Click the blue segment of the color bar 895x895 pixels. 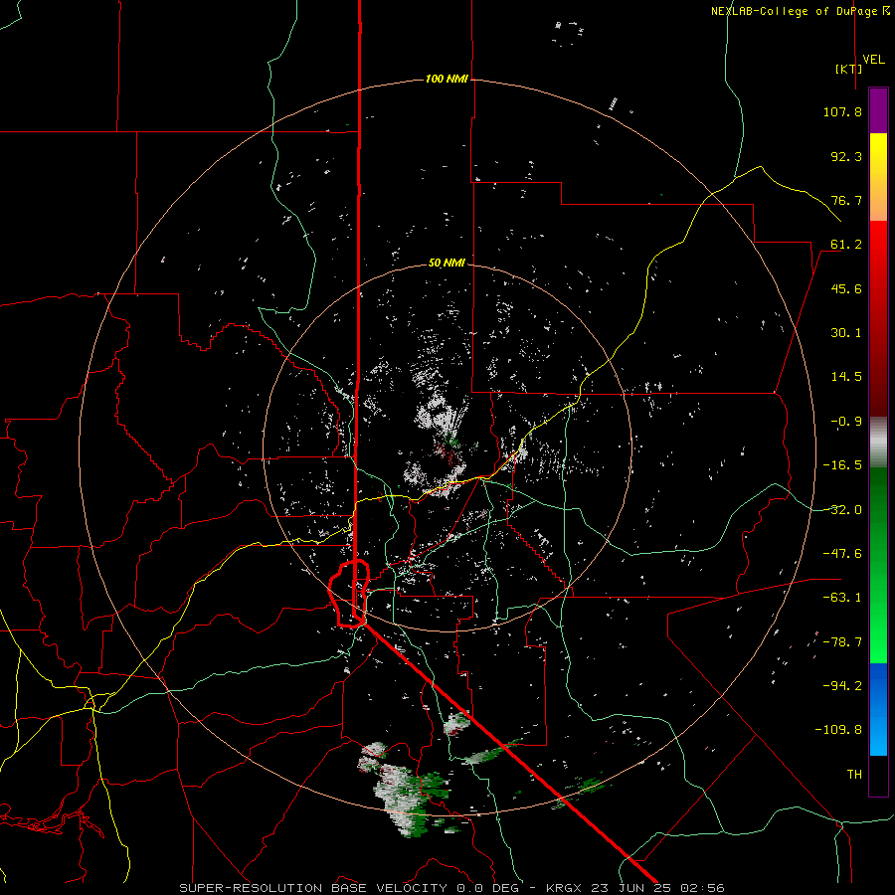(x=878, y=709)
